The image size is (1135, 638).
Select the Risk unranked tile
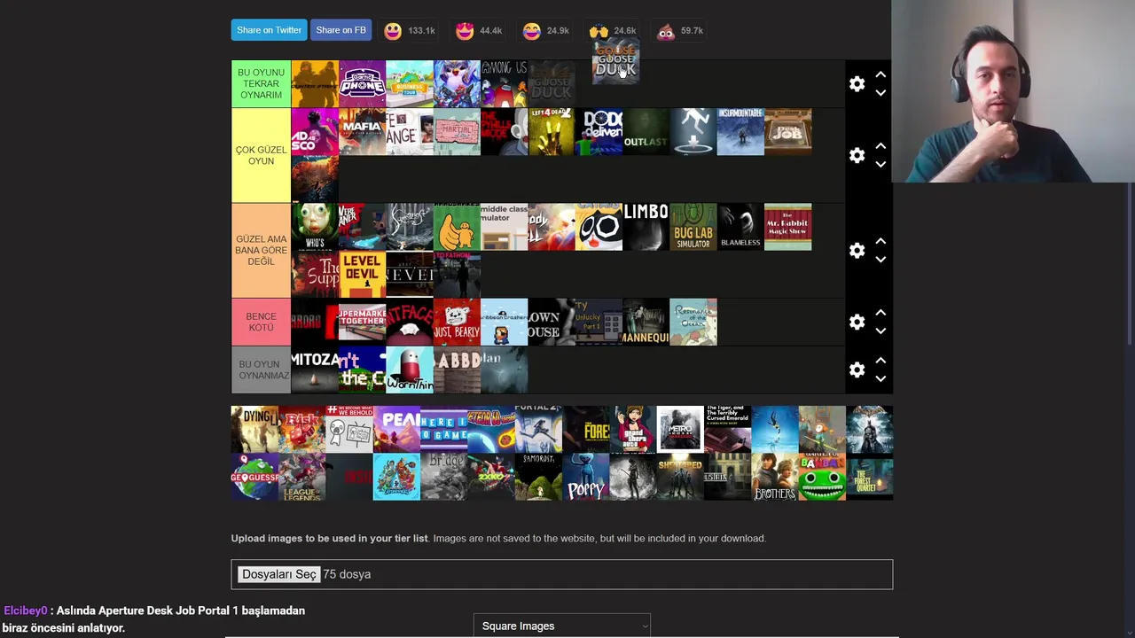click(x=302, y=430)
